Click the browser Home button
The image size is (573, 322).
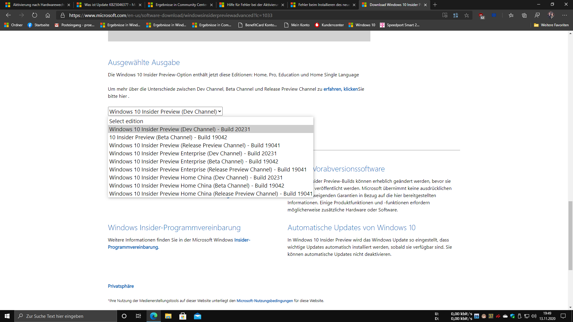[x=48, y=15]
